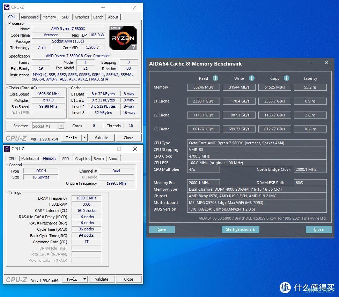Click the Copy info icon in AIDA64

(x=287, y=78)
